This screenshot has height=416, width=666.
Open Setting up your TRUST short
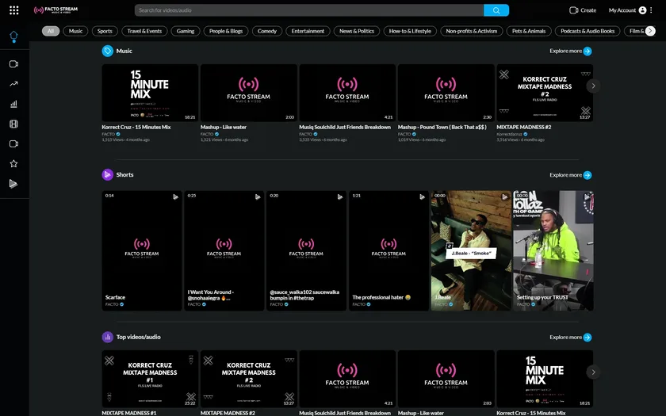pos(553,250)
